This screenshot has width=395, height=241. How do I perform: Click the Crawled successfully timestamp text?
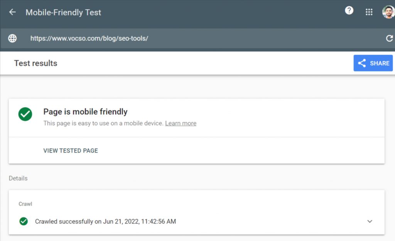click(105, 221)
